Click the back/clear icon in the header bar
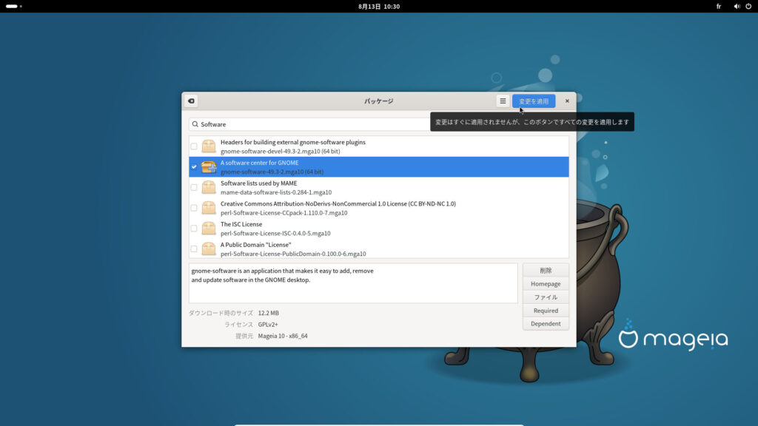 click(192, 101)
